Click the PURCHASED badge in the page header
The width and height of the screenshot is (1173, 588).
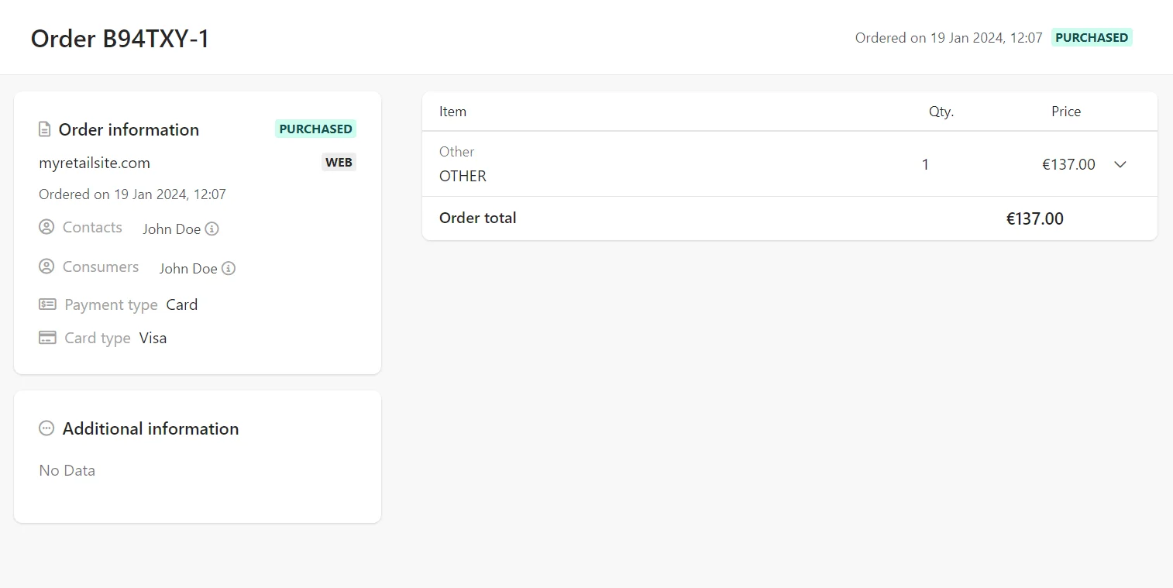pyautogui.click(x=1092, y=37)
